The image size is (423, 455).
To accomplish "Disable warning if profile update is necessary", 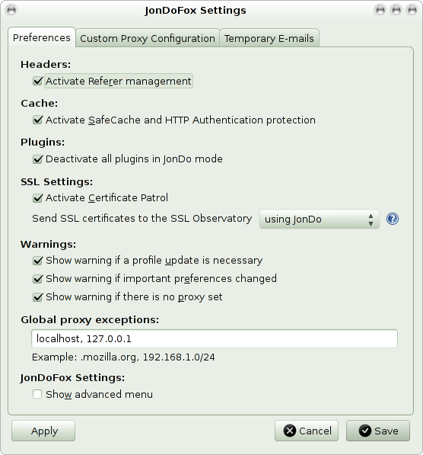I will [x=38, y=261].
